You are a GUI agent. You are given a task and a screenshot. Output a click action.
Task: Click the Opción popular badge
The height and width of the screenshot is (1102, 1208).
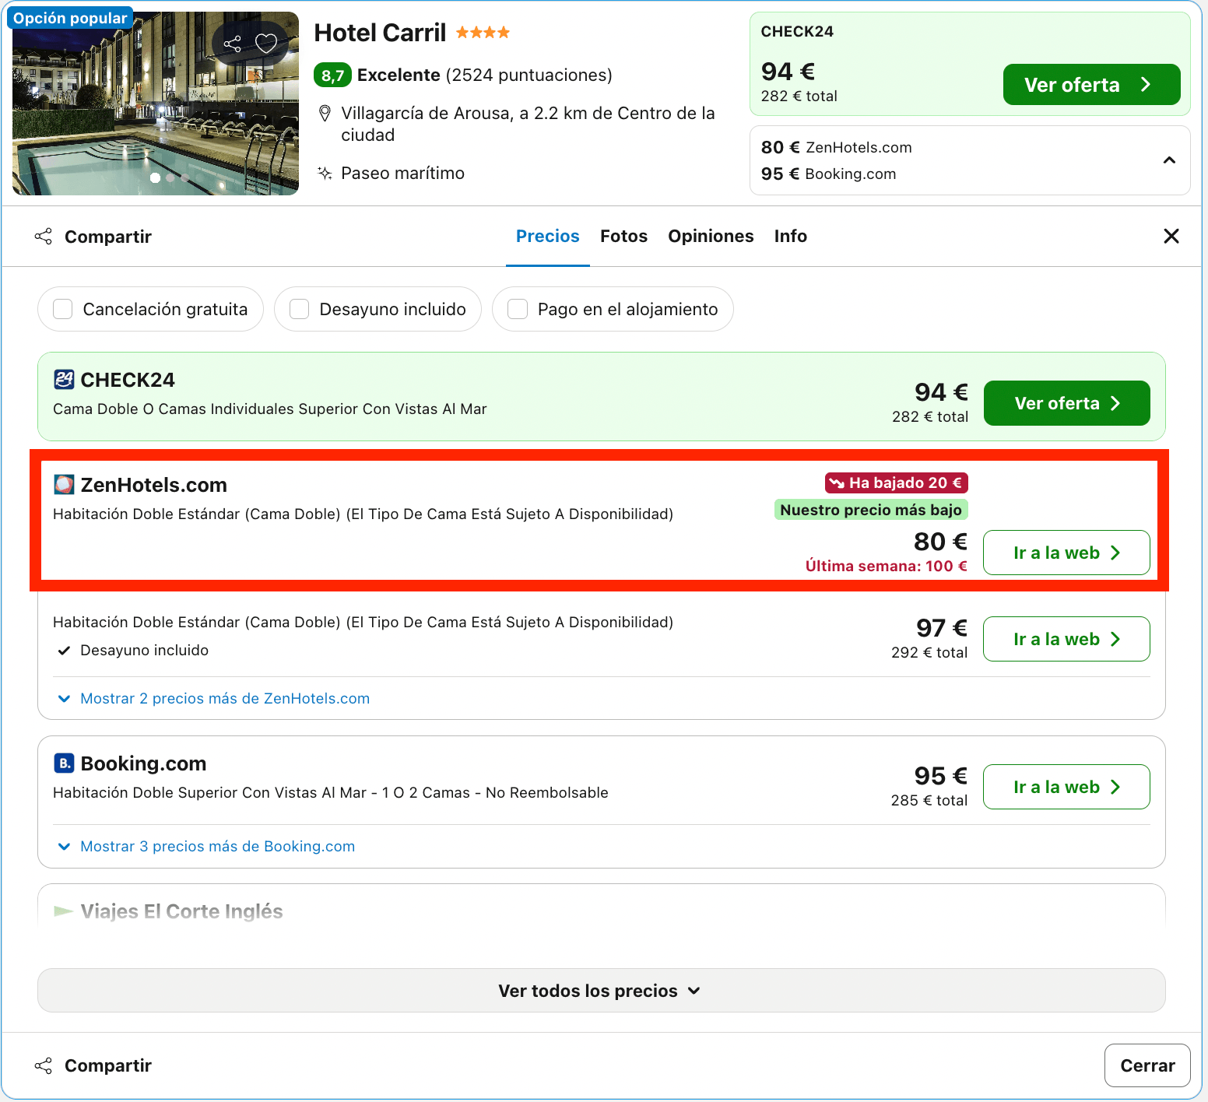coord(70,18)
